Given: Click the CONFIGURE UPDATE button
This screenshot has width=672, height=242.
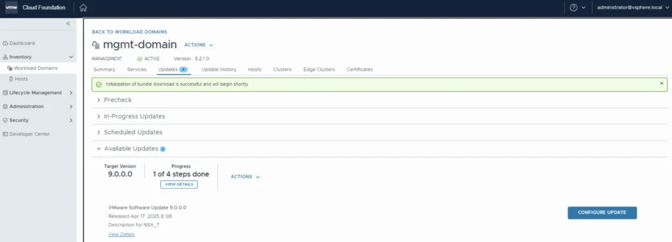Looking at the screenshot, I should point(602,213).
